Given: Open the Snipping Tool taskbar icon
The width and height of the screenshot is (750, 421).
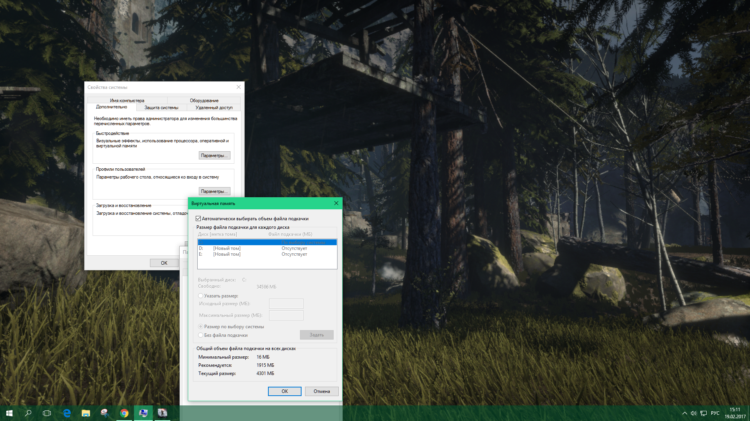Looking at the screenshot, I should pyautogui.click(x=105, y=413).
